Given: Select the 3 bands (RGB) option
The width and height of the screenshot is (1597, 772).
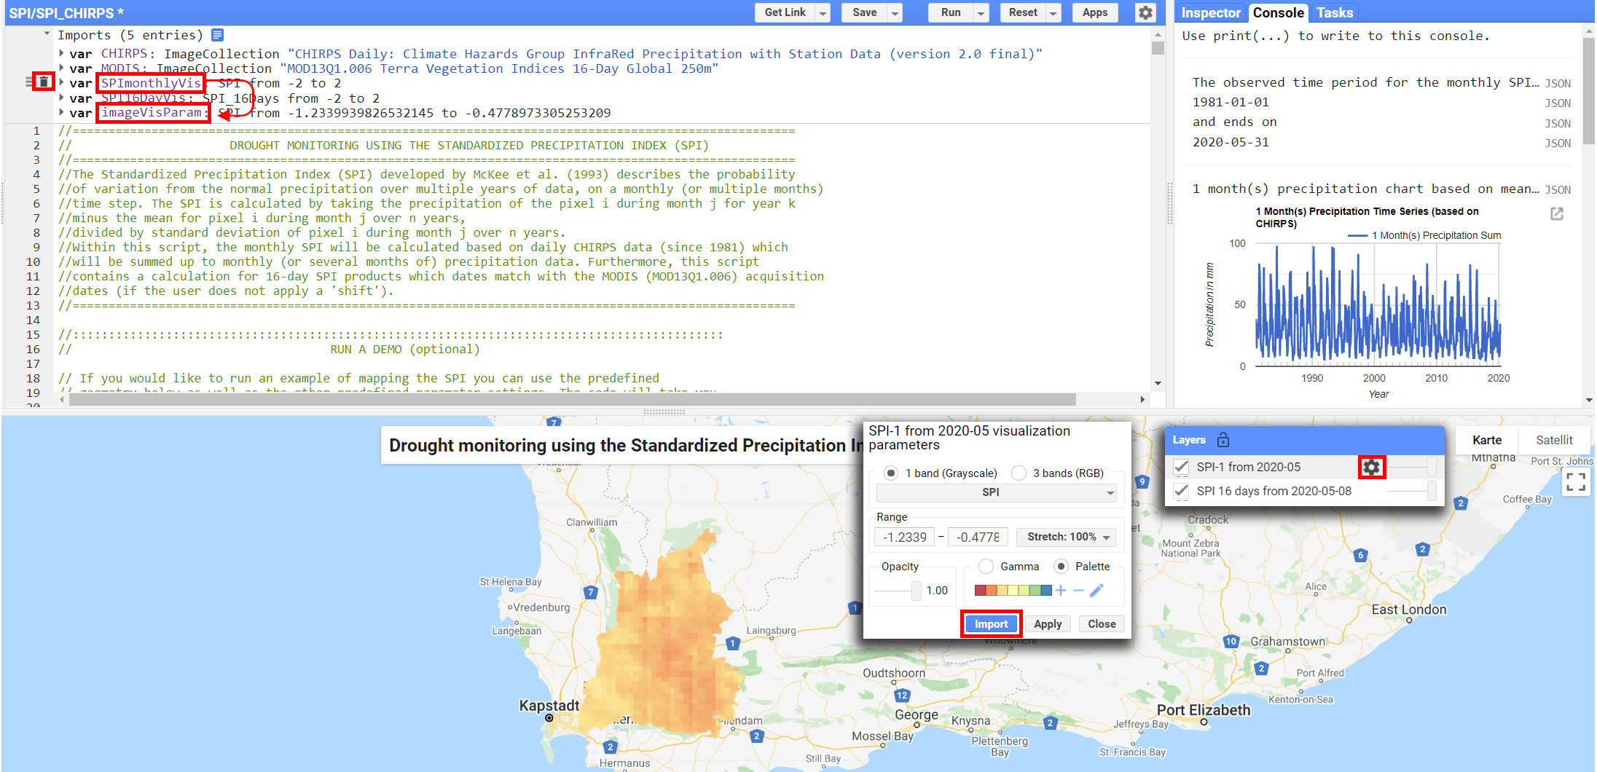Looking at the screenshot, I should (x=1019, y=473).
